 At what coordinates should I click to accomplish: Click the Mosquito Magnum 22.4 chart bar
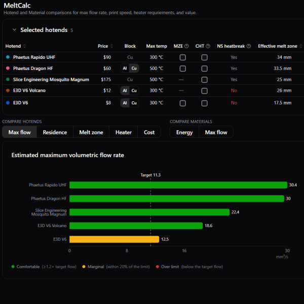[149, 212]
